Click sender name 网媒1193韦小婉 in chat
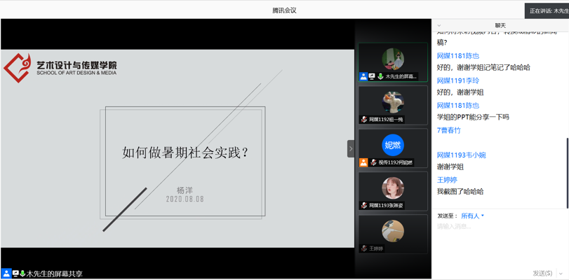Screen dimensions: 569x280 click(461, 155)
